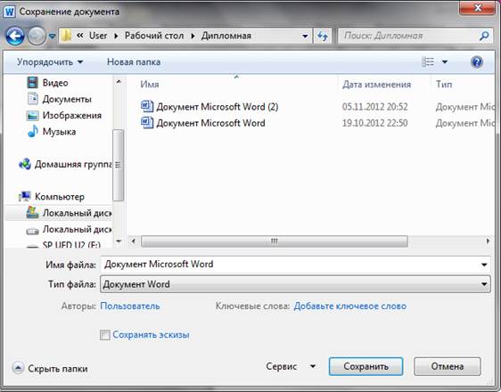Click the Отмена button
The width and height of the screenshot is (501, 392).
pos(448,366)
